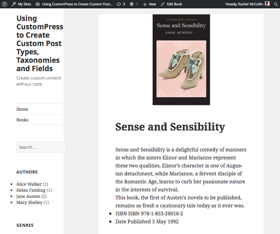The image size is (280, 234).
Task: Click the dashboard gauge icon beside site name
Action: [x=37, y=4]
